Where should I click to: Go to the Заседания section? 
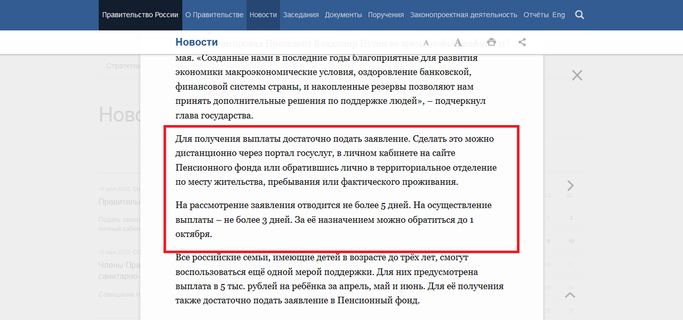[x=301, y=15]
